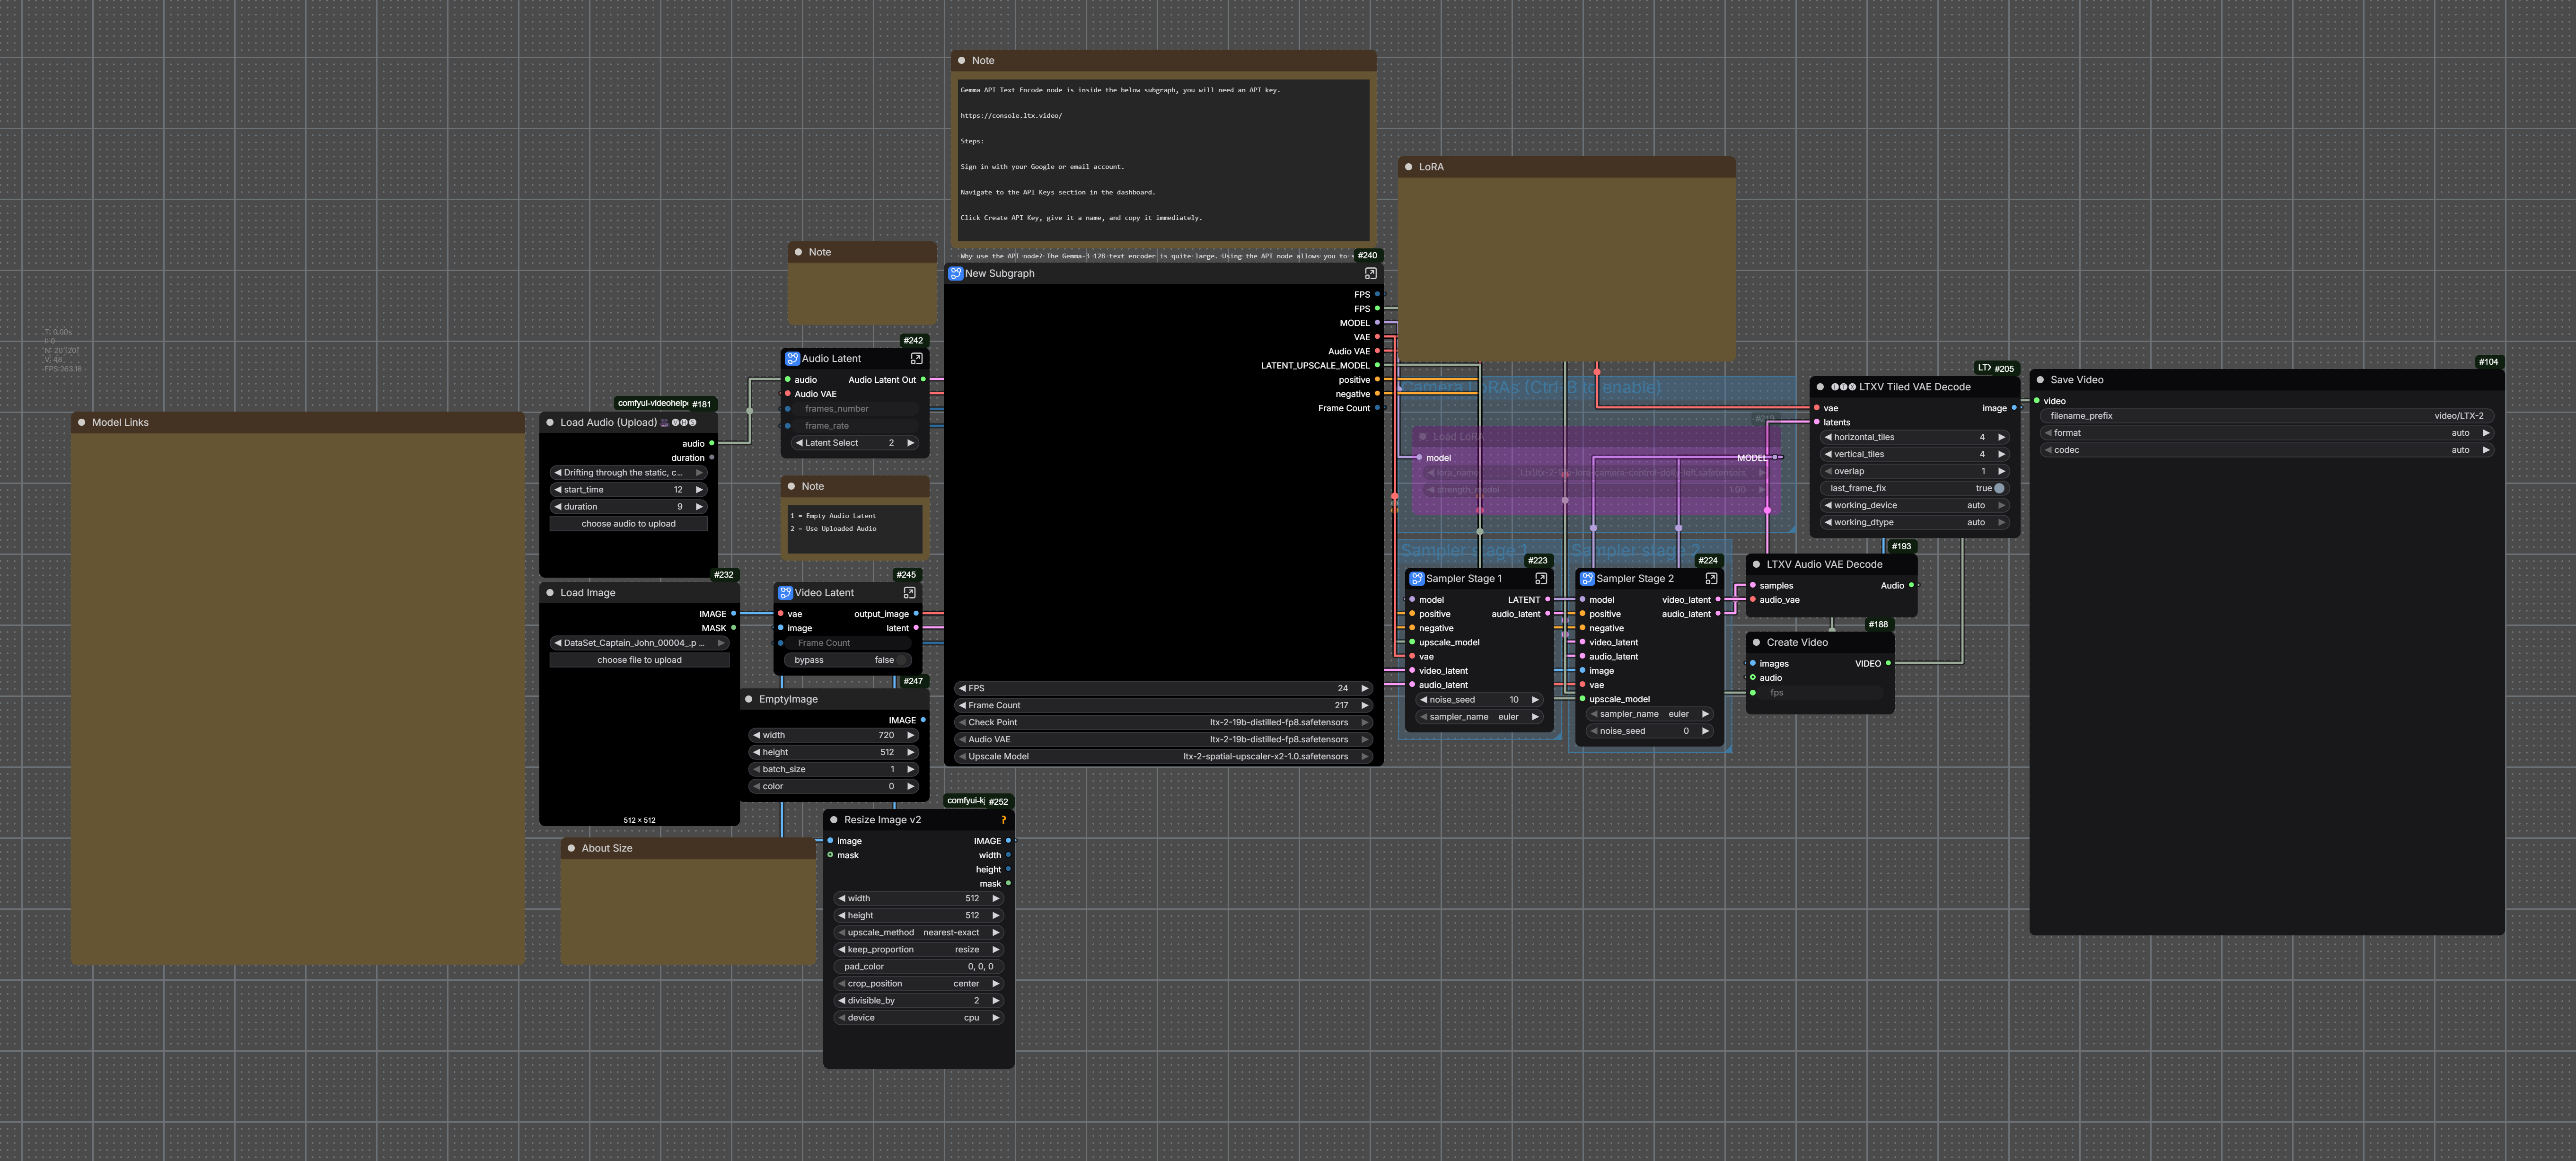Click the Sampler Stage 1 blue subgraph icon
2576x1161 pixels.
click(x=1416, y=578)
